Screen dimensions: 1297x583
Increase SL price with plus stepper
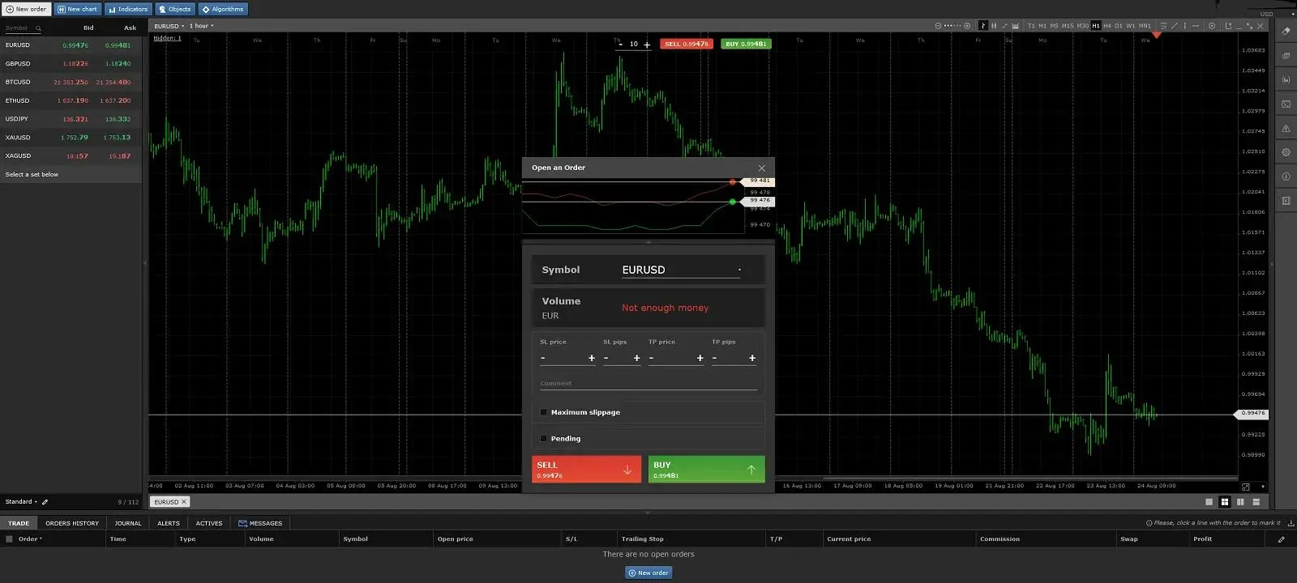(x=592, y=358)
